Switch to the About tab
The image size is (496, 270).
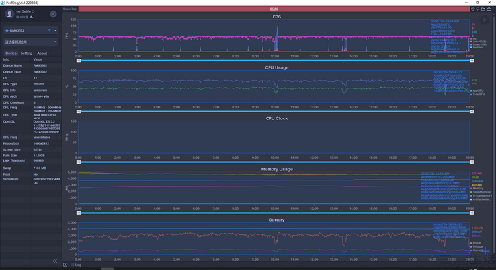tap(42, 53)
